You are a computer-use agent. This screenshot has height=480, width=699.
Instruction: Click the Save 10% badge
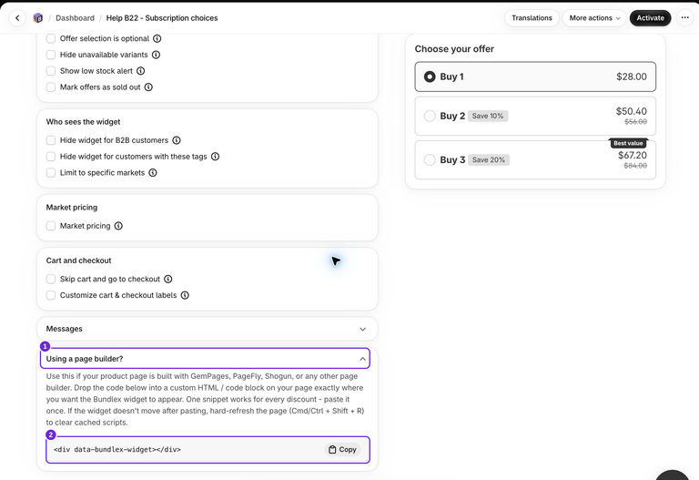488,116
